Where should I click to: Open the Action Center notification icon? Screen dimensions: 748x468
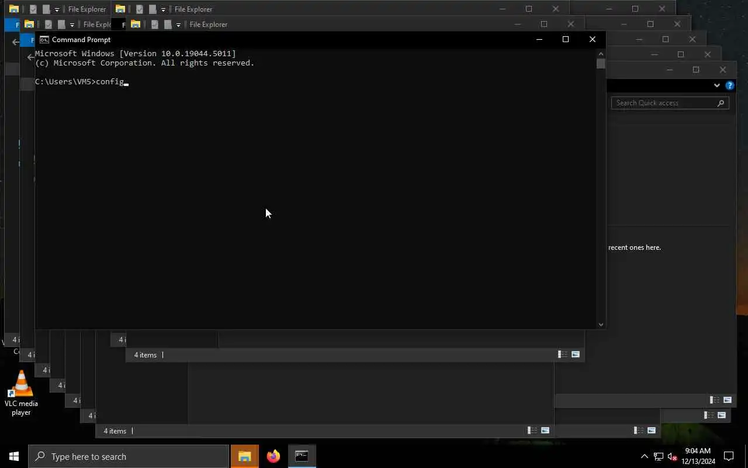point(729,456)
